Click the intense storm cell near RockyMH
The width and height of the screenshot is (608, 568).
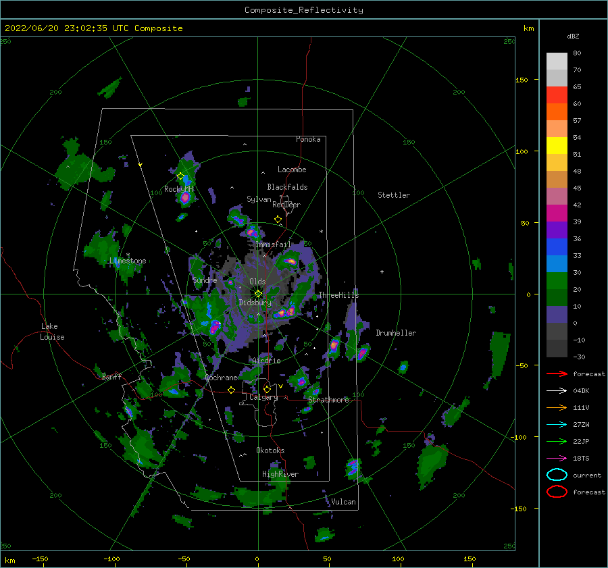tap(185, 198)
